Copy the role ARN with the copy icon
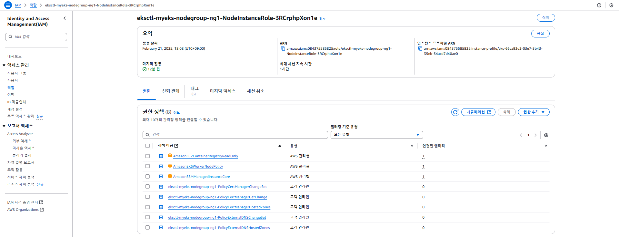Image resolution: width=619 pixels, height=237 pixels. [283, 49]
